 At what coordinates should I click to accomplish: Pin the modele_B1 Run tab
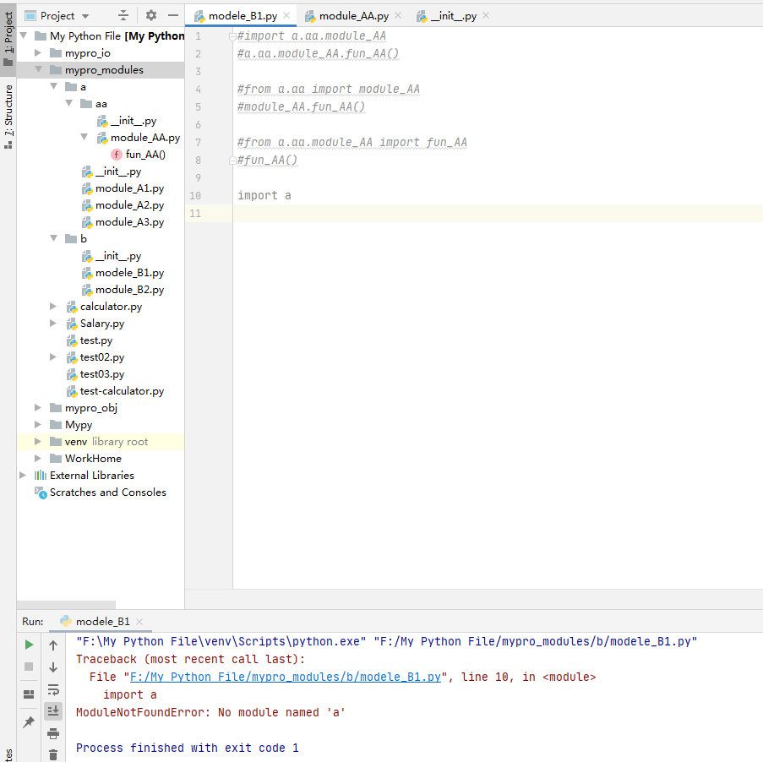(29, 722)
